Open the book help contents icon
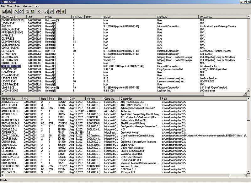251x183 pixels. (x=58, y=12)
